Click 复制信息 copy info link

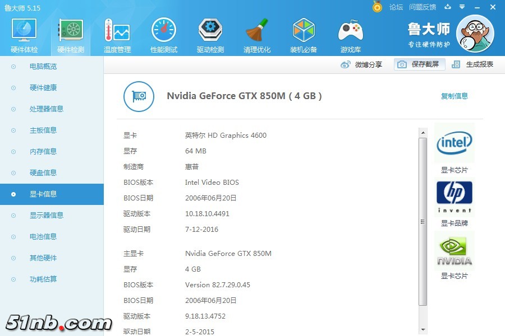coord(454,96)
